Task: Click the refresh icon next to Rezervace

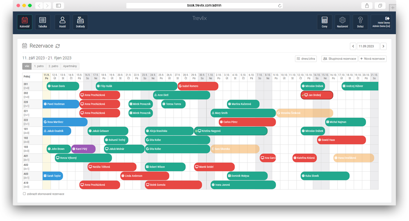Action: (x=58, y=46)
